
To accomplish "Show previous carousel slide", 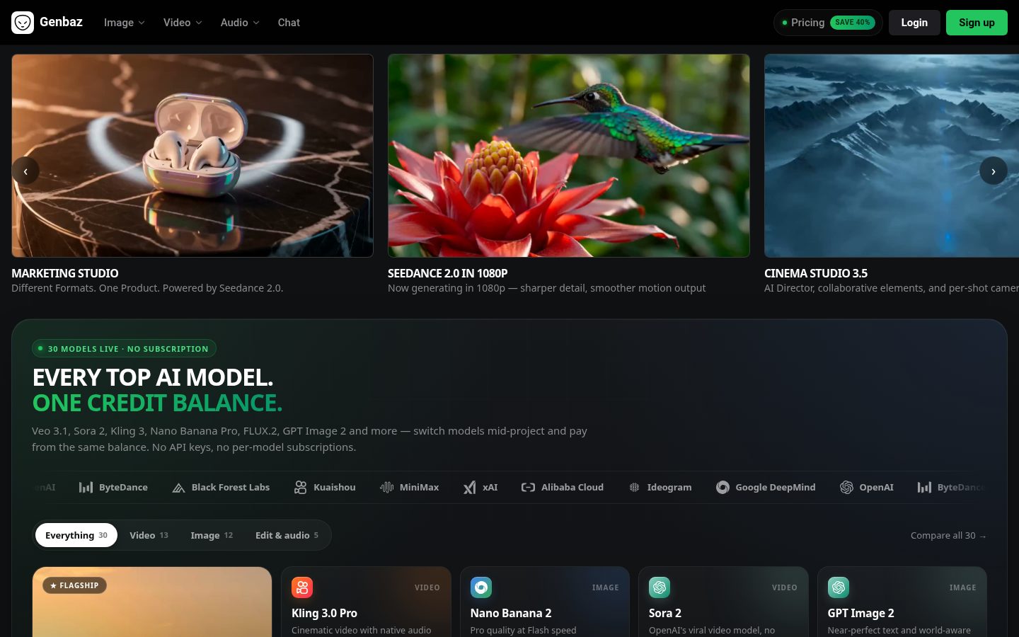I will [25, 171].
